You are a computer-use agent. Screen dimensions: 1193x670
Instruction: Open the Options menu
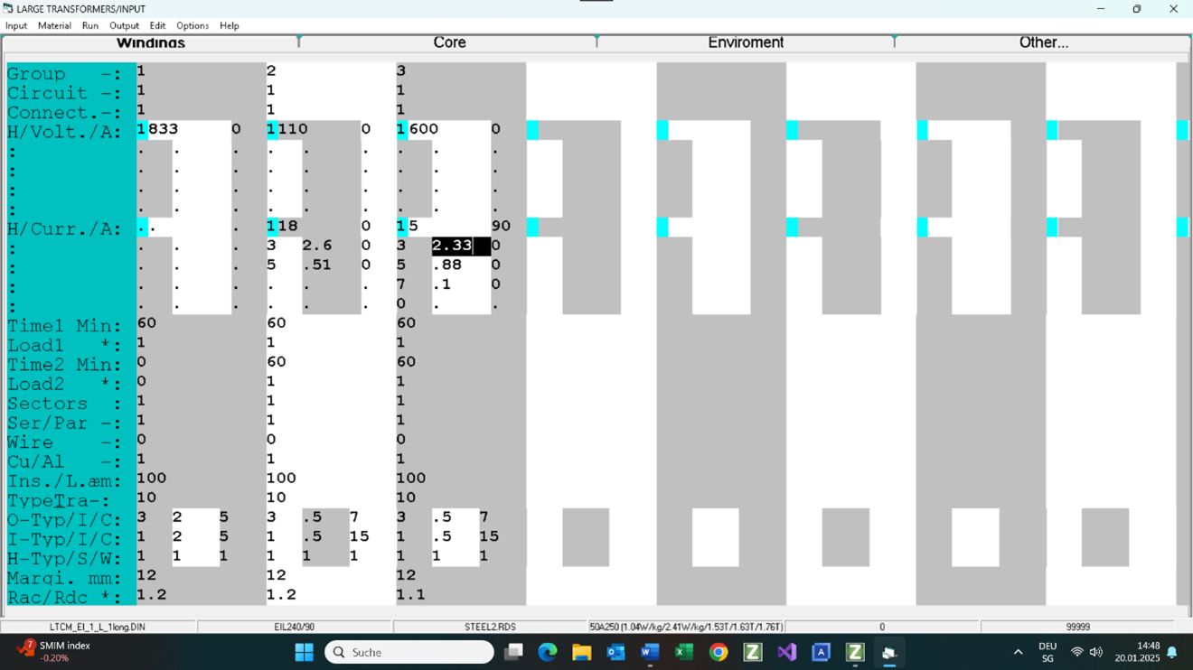[193, 26]
